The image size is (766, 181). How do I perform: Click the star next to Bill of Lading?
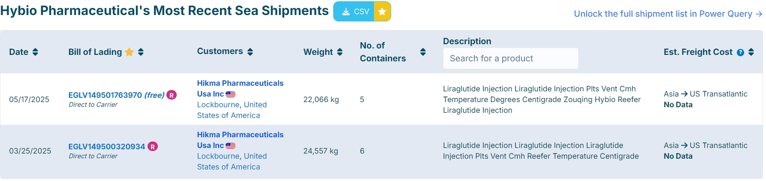[129, 52]
